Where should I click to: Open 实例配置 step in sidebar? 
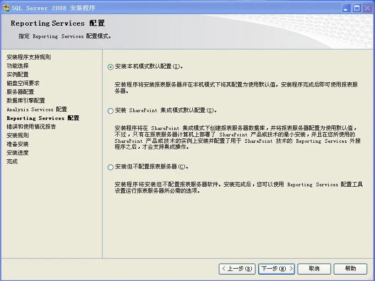coord(18,75)
